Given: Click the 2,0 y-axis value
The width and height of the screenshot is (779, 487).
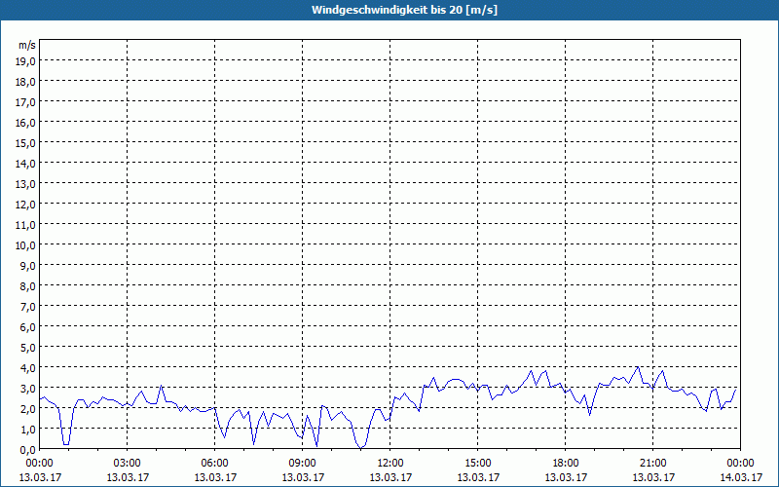Looking at the screenshot, I should pyautogui.click(x=29, y=409).
